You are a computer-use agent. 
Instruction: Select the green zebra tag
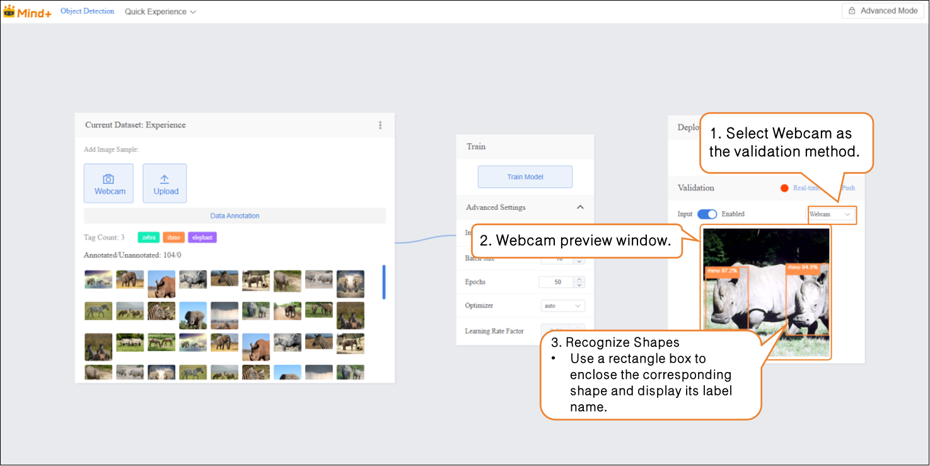point(149,238)
